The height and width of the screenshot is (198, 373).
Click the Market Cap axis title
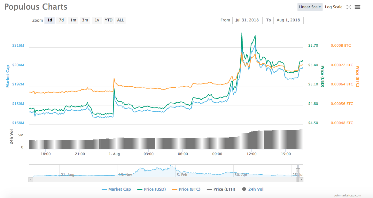point(8,76)
